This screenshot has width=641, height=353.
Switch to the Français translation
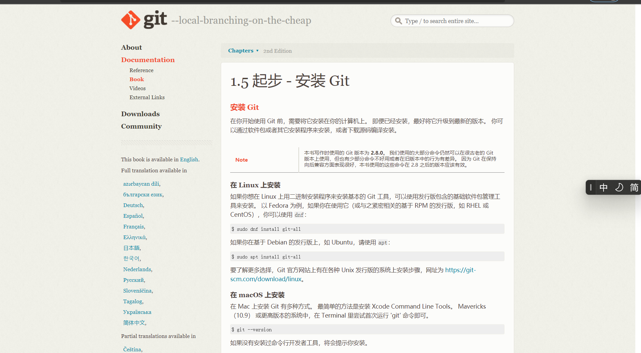pyautogui.click(x=133, y=226)
